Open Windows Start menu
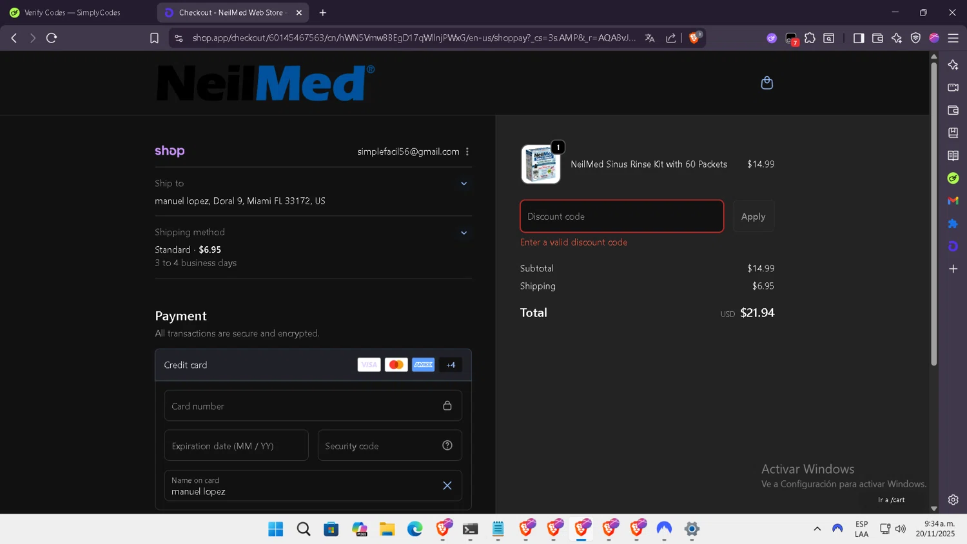This screenshot has height=544, width=967. pos(276,529)
